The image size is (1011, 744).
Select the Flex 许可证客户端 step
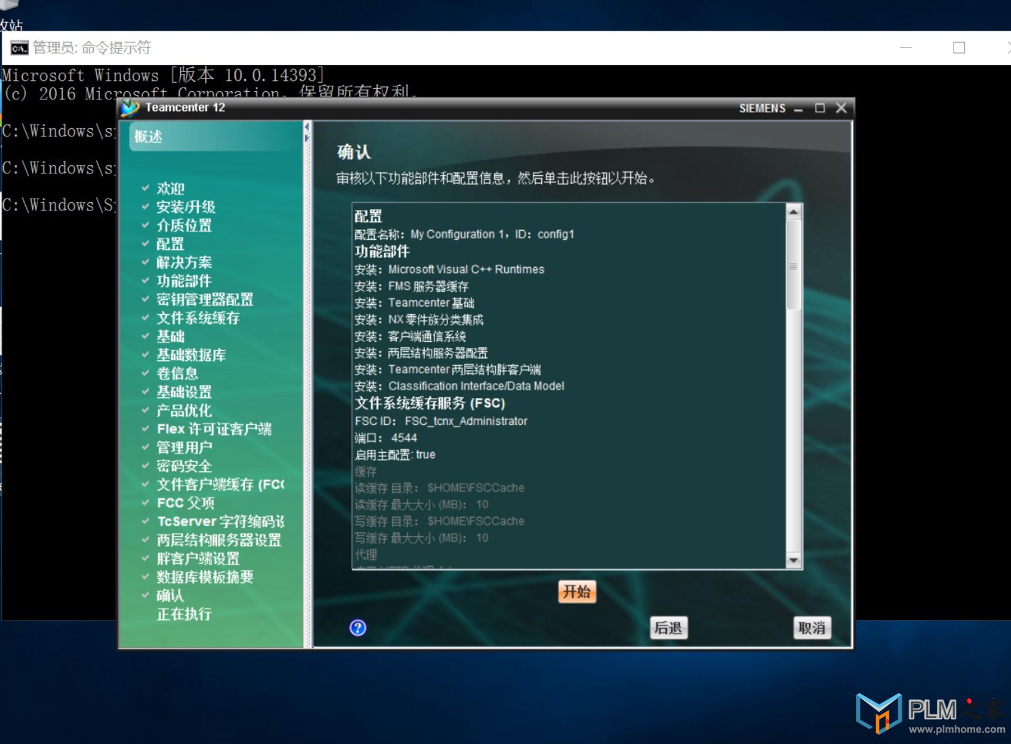click(x=214, y=429)
